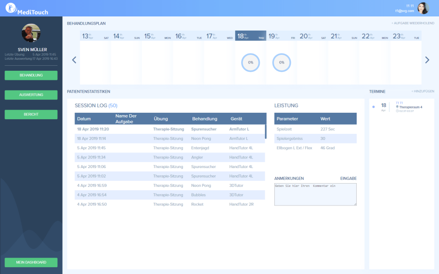Click the session log scrollbar
This screenshot has height=274, width=439.
pos(265,131)
